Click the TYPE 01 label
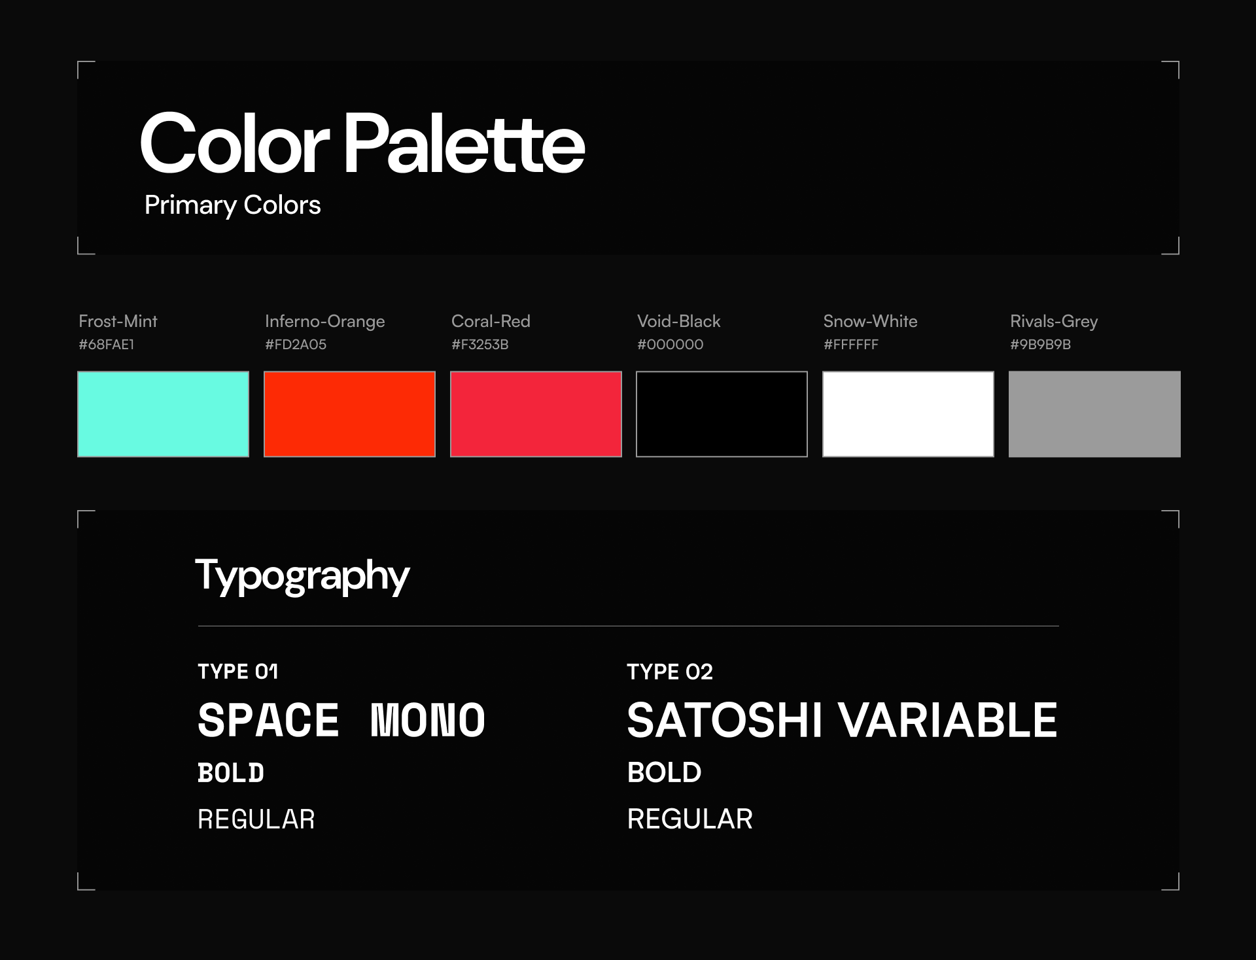 [238, 672]
